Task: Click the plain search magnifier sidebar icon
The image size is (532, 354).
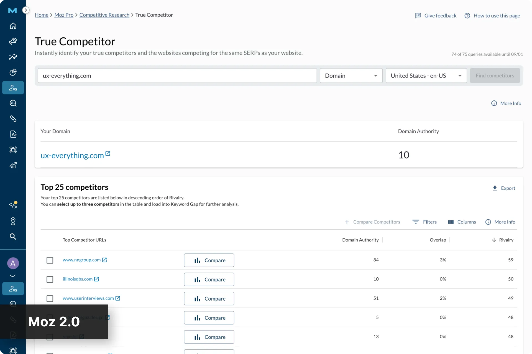Action: [13, 236]
